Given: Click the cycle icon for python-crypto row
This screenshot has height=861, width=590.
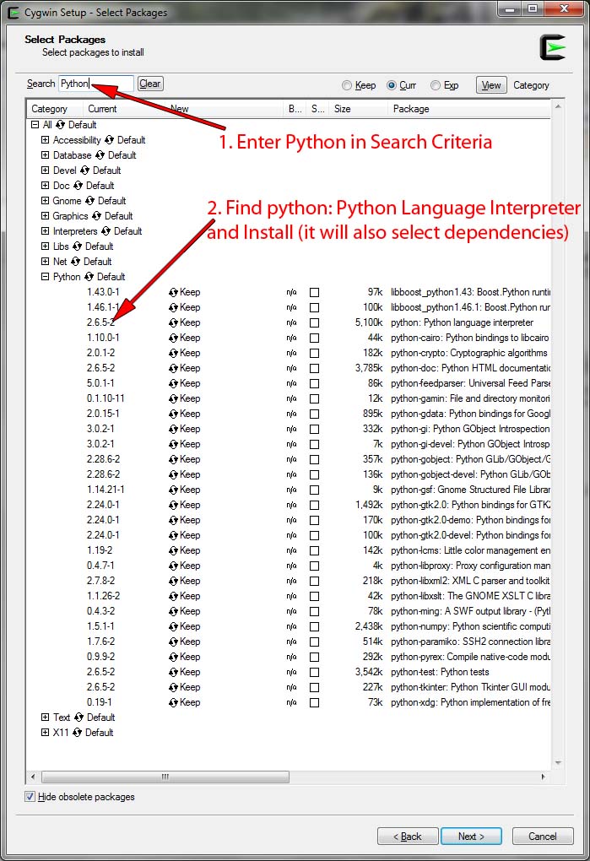Looking at the screenshot, I should [x=173, y=353].
